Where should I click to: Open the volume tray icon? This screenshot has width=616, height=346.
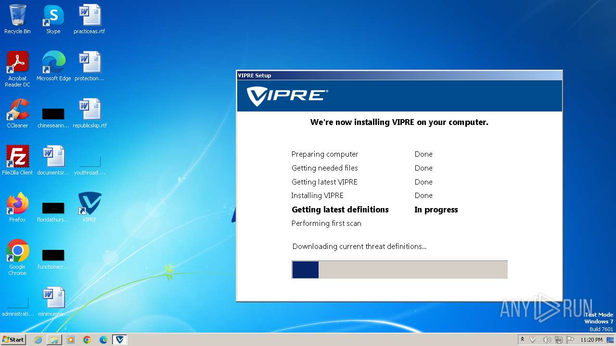pyautogui.click(x=547, y=340)
